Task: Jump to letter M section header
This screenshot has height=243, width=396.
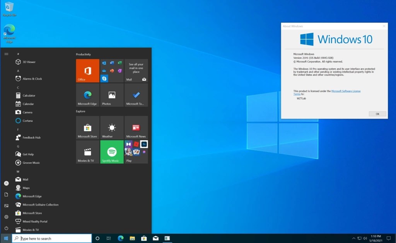Action: (18, 172)
